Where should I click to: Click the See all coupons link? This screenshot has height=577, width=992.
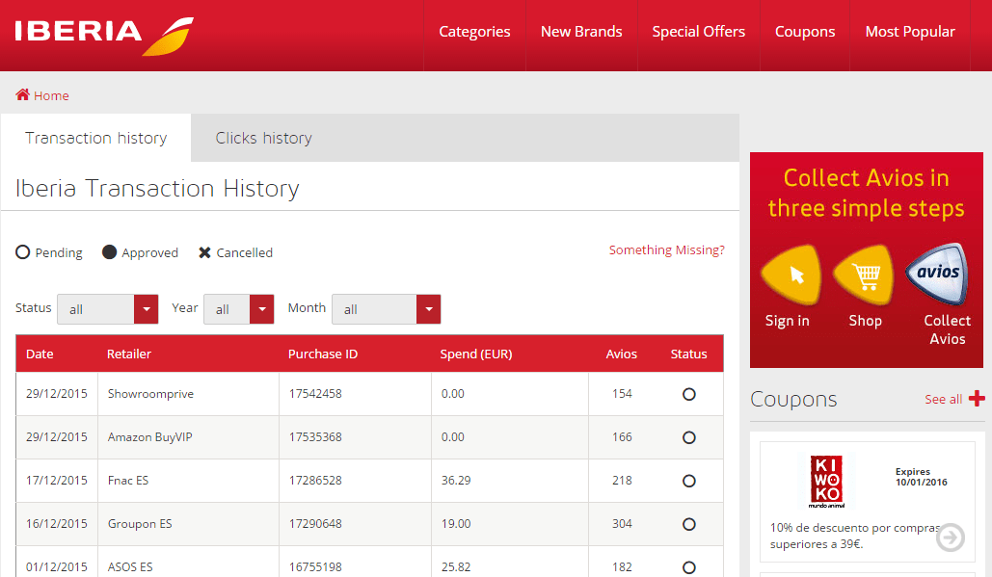tap(943, 399)
